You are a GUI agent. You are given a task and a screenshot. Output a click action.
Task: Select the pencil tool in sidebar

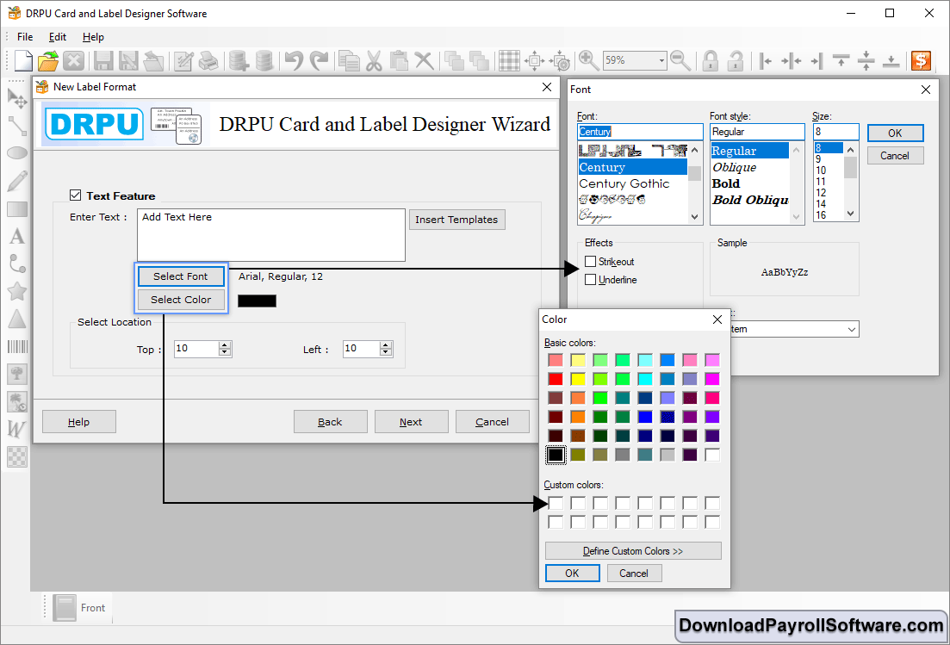17,181
